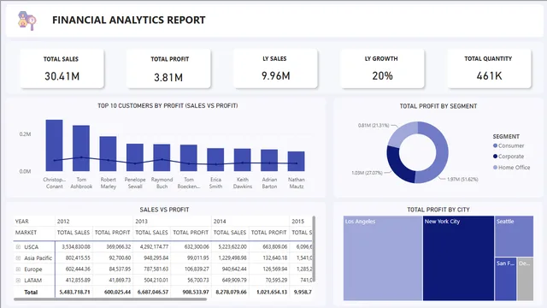Image resolution: width=547 pixels, height=308 pixels.
Task: Click the SEGMENT legend heading
Action: (x=506, y=137)
